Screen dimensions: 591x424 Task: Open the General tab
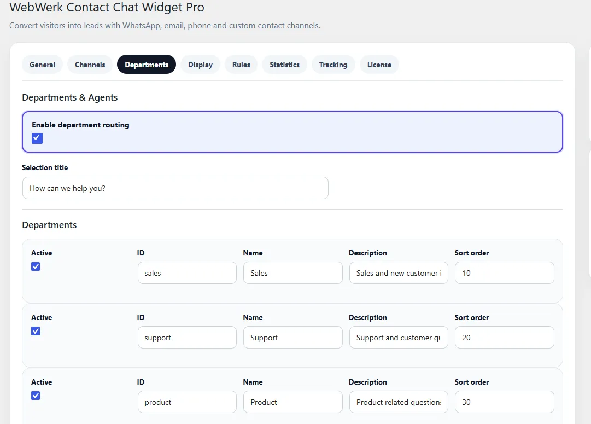click(x=42, y=65)
